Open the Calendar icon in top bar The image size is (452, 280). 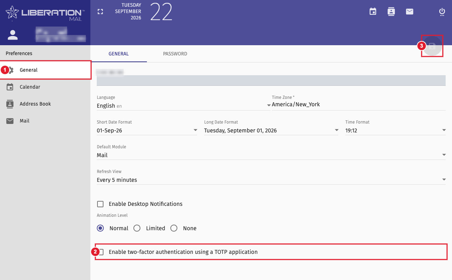(x=373, y=12)
